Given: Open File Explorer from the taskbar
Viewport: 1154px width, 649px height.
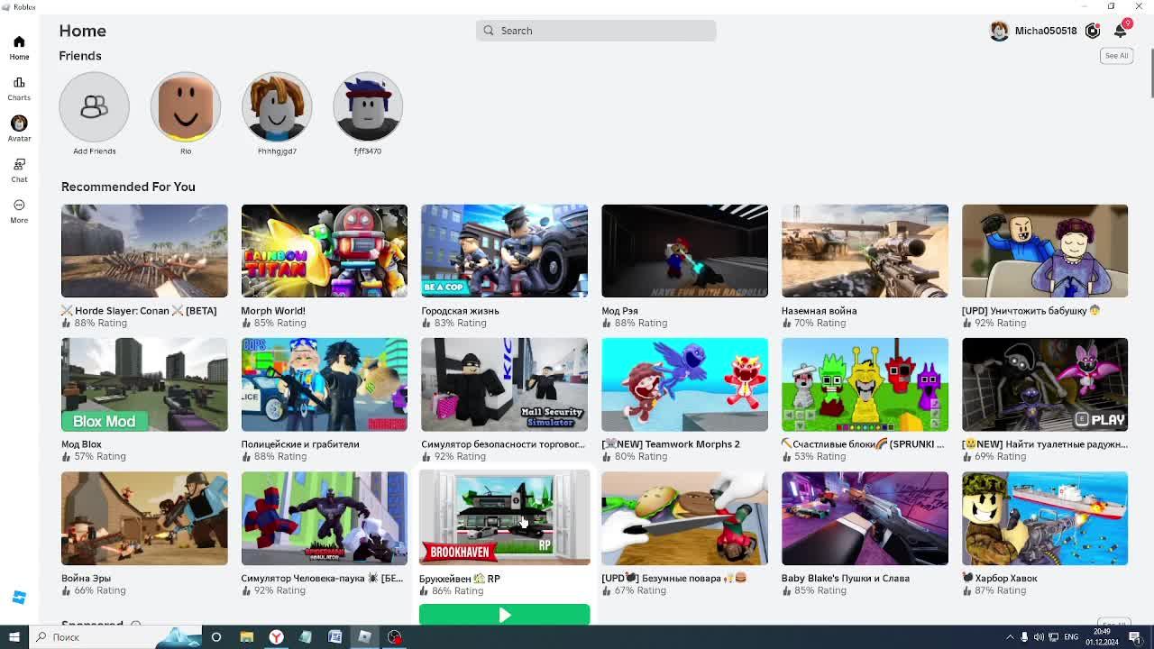Looking at the screenshot, I should pos(246,637).
